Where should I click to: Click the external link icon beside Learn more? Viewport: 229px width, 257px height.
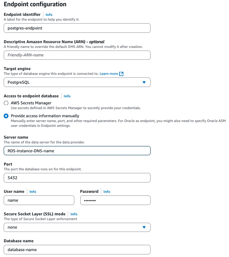click(121, 74)
